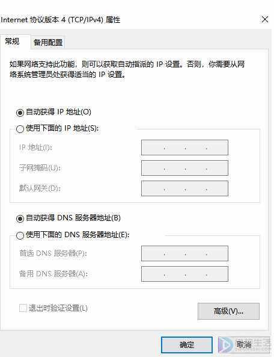This screenshot has width=274, height=357.
Task: Click the dialog title Internet 协议版本 4
Action: click(60, 20)
